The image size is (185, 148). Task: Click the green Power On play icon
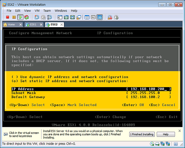point(20,17)
